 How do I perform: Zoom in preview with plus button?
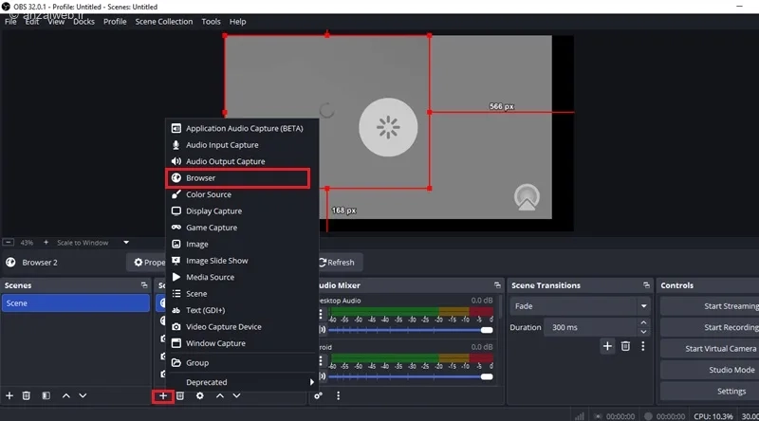pyautogui.click(x=46, y=242)
